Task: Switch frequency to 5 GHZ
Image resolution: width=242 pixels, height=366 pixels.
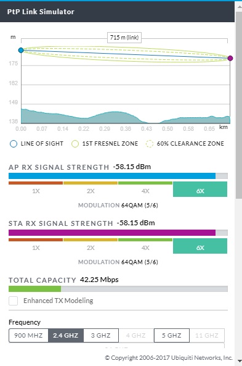Action: [x=172, y=335]
